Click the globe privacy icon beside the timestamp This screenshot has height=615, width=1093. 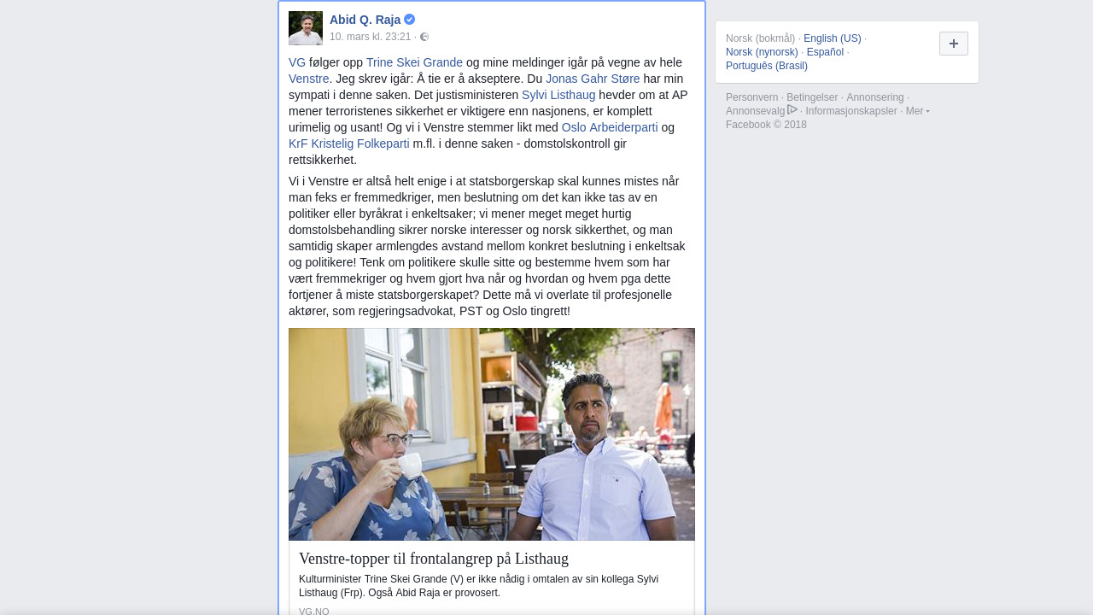click(x=424, y=37)
